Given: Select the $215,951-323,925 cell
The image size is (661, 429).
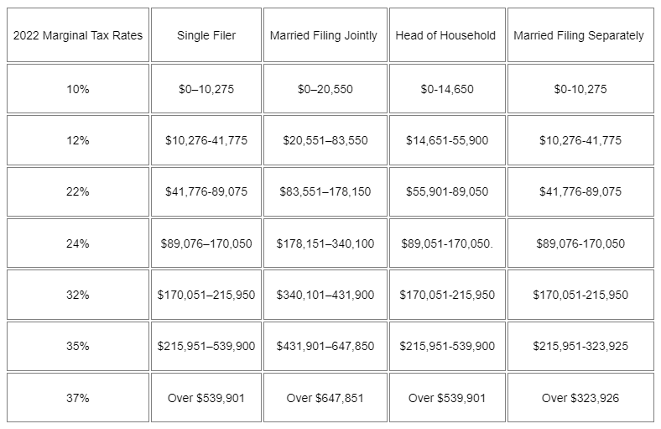Looking at the screenshot, I should point(580,346).
